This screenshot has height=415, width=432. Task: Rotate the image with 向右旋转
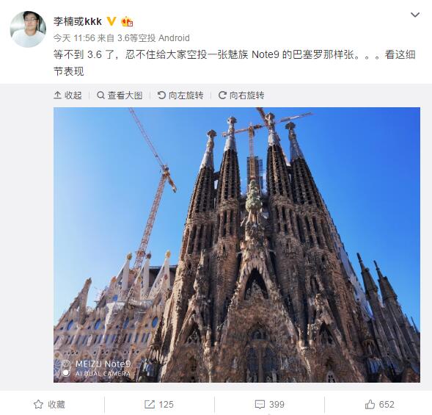point(241,95)
